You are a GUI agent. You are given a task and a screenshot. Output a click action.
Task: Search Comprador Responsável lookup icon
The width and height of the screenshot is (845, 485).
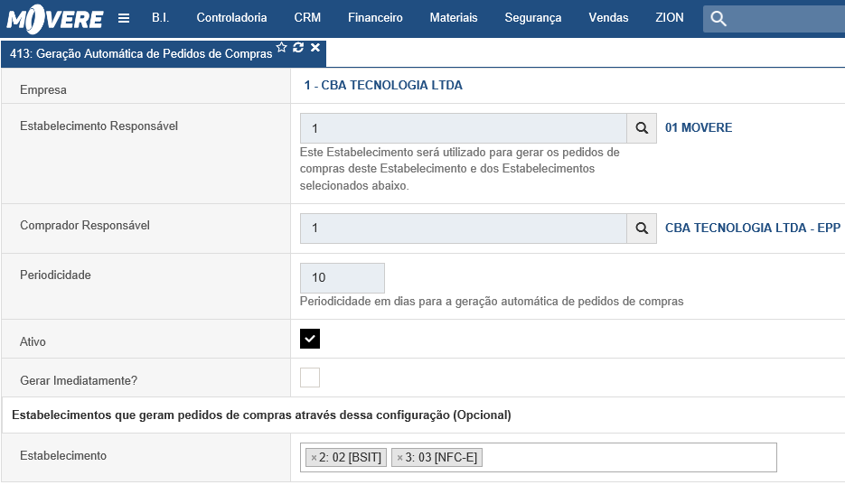tap(642, 229)
